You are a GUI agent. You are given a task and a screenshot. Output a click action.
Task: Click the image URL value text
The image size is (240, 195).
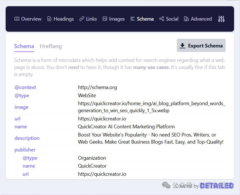pyautogui.click(x=151, y=107)
